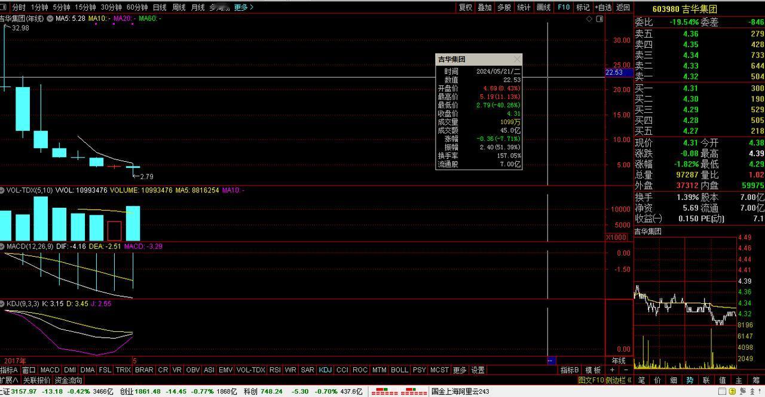The image size is (765, 397).
Task: Expand 更多 indicators in bottom indicator bar
Action: (x=459, y=370)
